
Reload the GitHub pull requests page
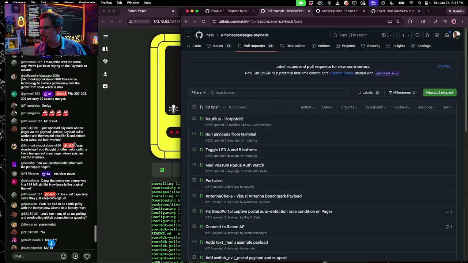click(x=204, y=22)
